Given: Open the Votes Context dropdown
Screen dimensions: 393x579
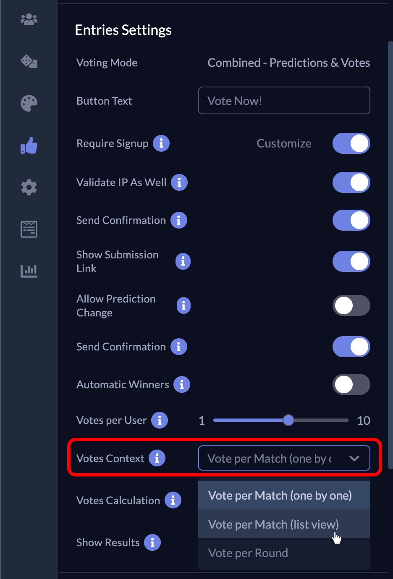Looking at the screenshot, I should pyautogui.click(x=284, y=458).
